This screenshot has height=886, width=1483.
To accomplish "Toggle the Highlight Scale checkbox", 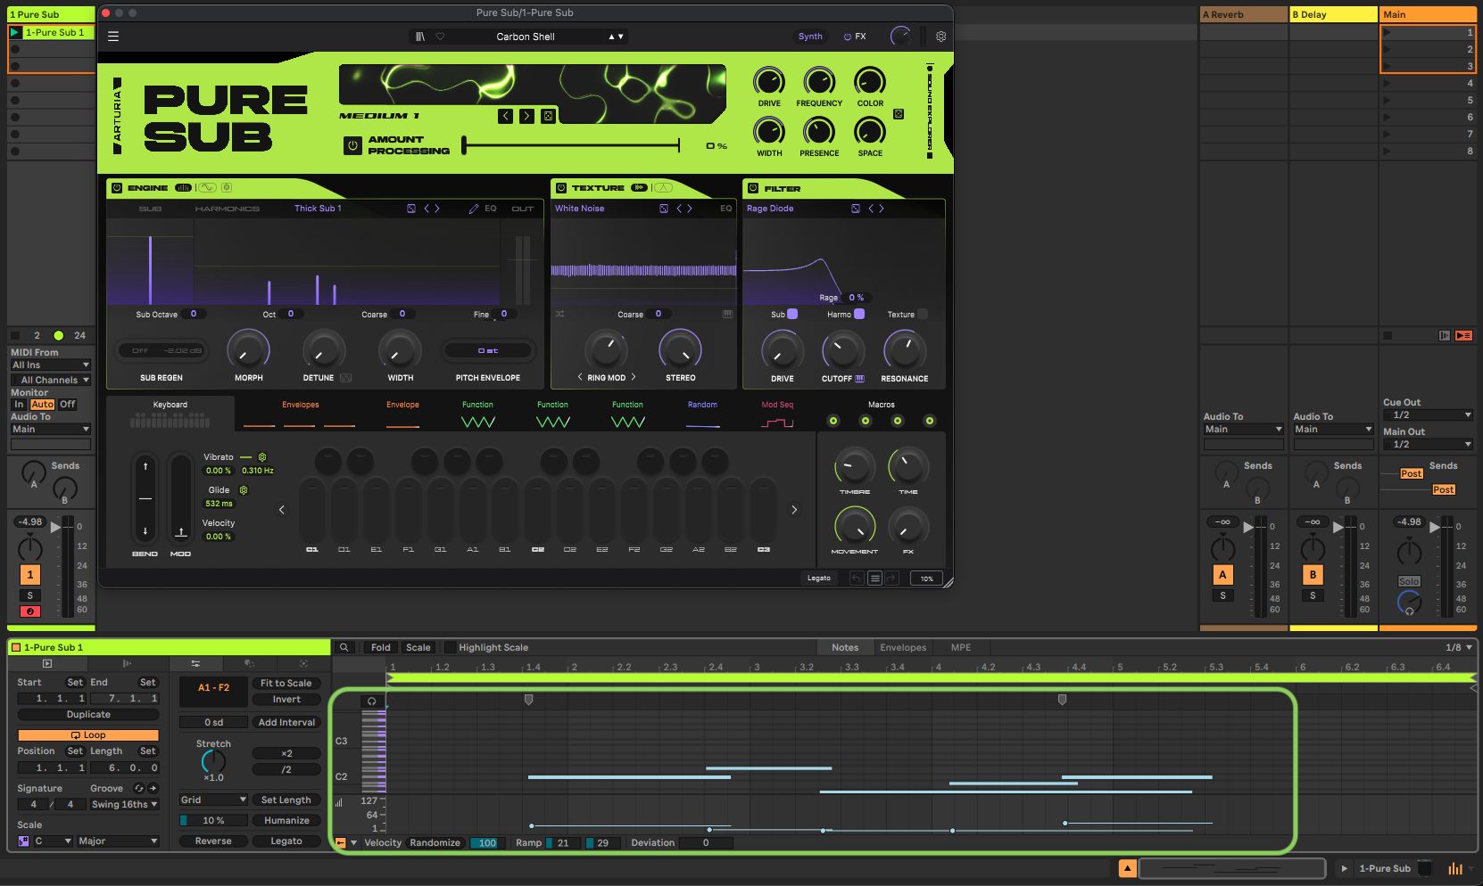I will click(x=450, y=648).
